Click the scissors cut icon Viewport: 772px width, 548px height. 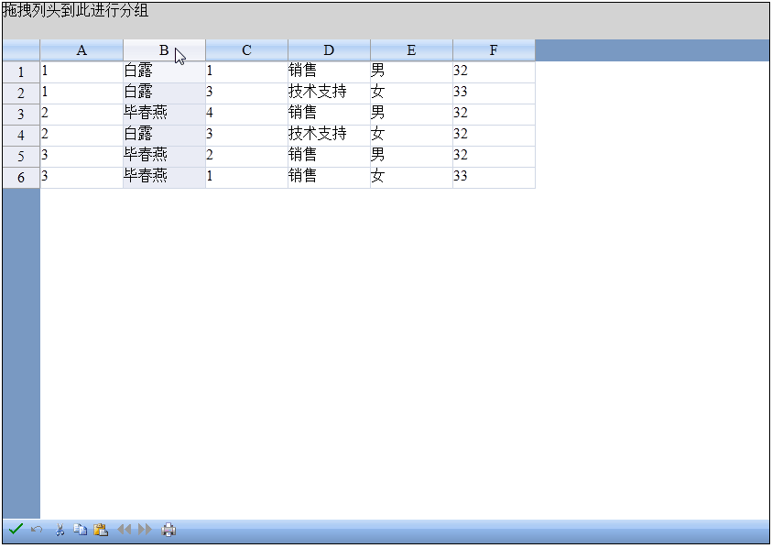point(60,530)
